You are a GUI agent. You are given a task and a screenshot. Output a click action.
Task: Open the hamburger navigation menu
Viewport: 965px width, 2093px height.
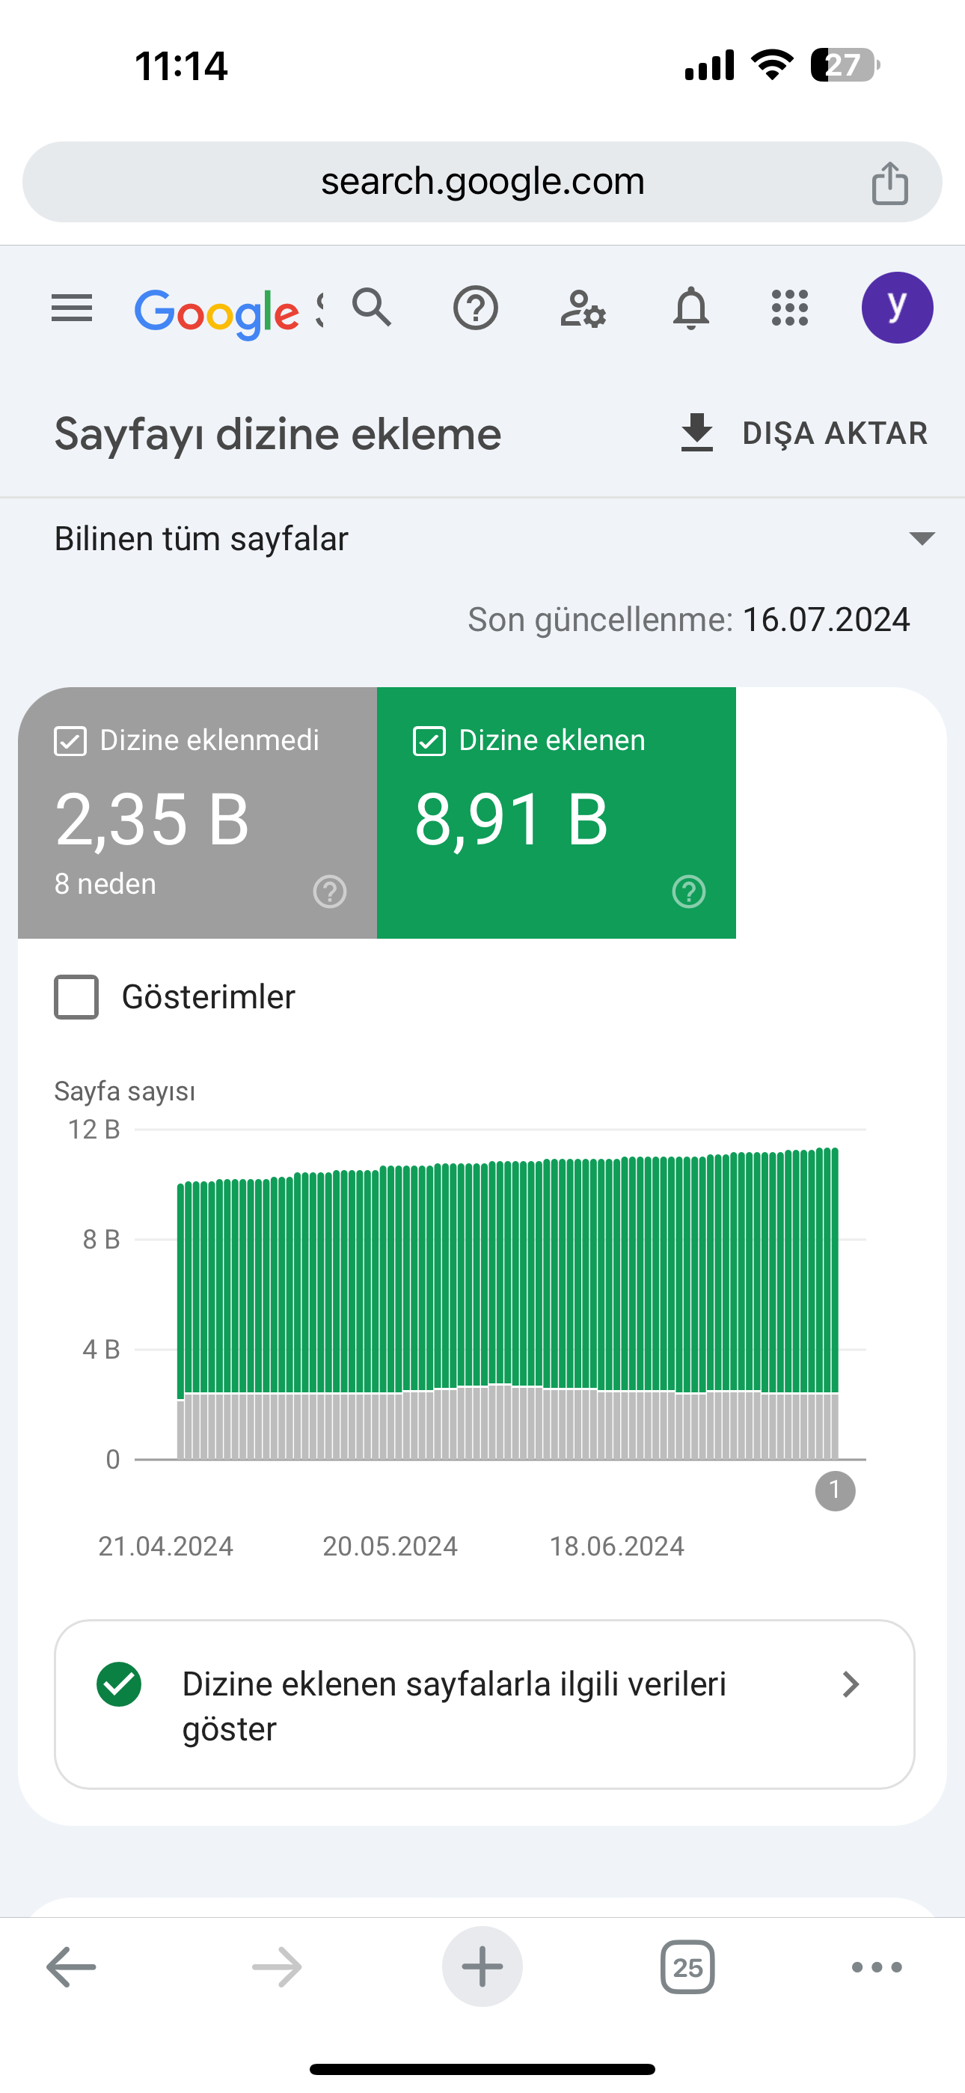tap(72, 308)
